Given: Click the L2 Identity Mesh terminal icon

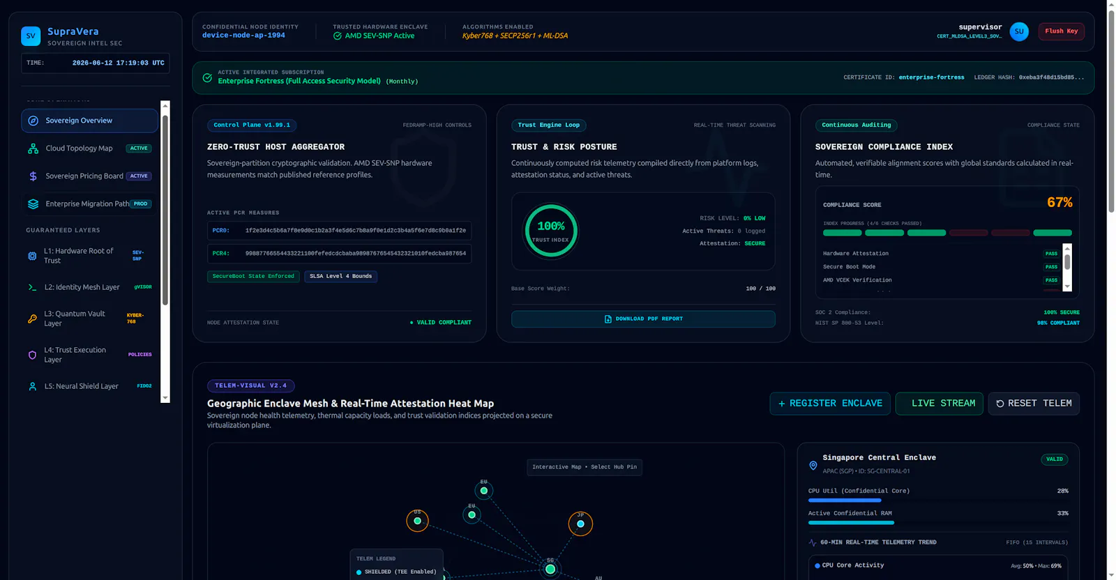Looking at the screenshot, I should click(x=32, y=287).
